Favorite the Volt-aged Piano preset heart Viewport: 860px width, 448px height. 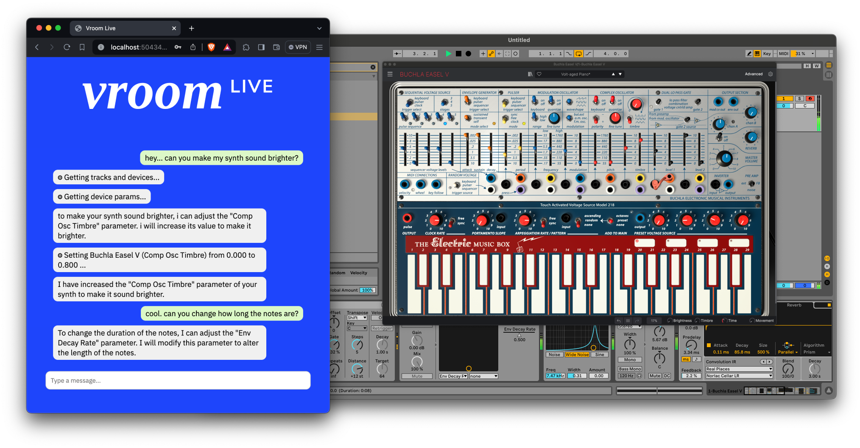click(x=539, y=74)
